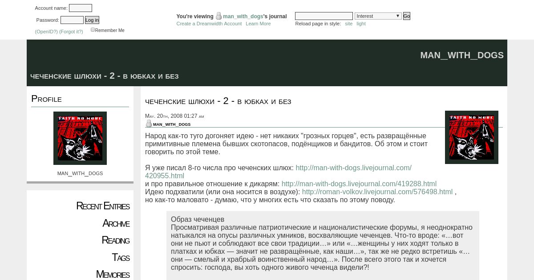Open the OpenID? login link
This screenshot has width=534, height=280.
[x=46, y=32]
